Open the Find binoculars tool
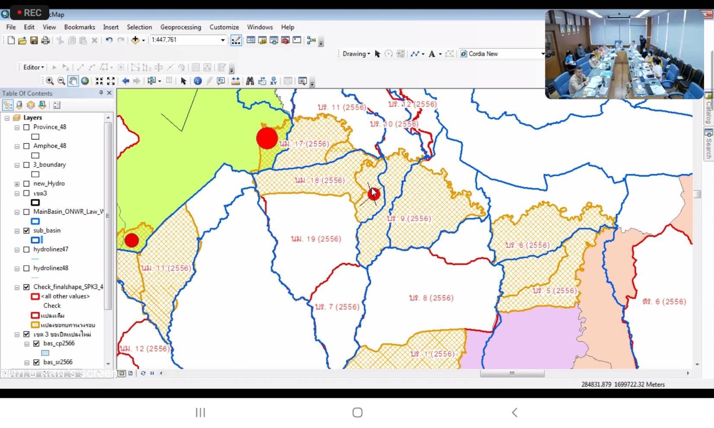The height and width of the screenshot is (428, 714). point(250,81)
